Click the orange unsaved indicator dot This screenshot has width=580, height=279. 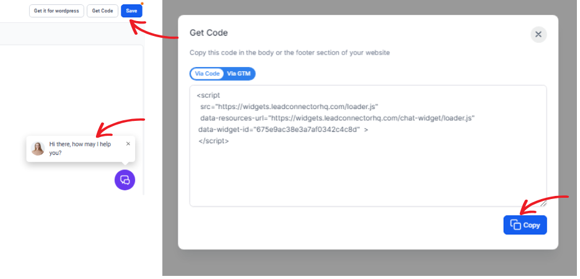[142, 4]
